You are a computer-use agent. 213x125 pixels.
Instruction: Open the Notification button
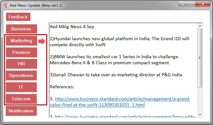(21, 111)
